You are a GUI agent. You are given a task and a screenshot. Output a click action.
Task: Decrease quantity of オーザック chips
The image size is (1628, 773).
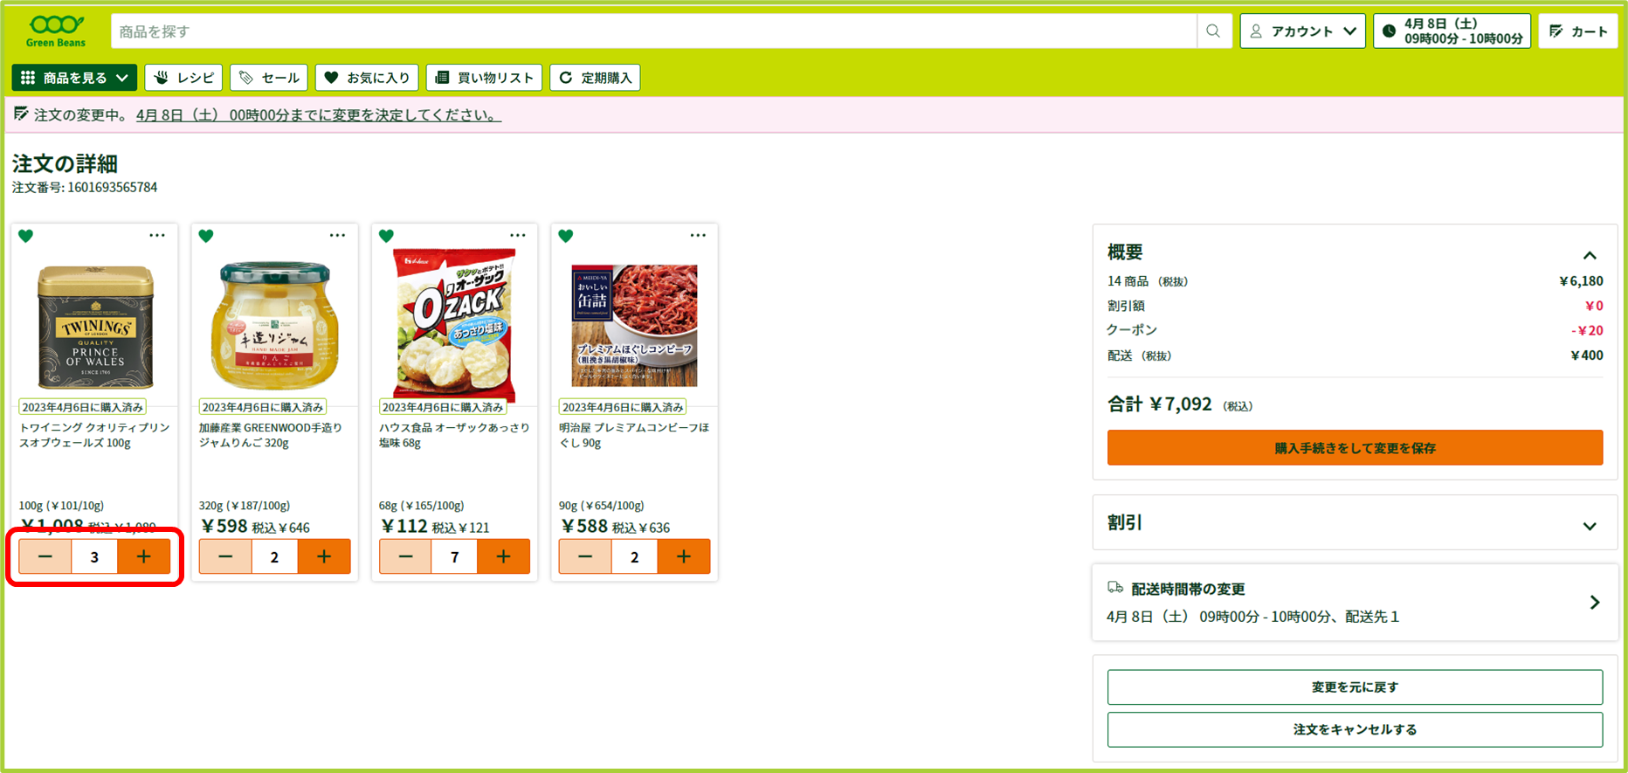(405, 556)
